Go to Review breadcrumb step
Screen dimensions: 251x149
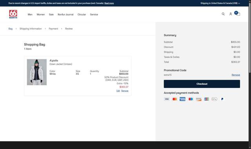coord(69,29)
